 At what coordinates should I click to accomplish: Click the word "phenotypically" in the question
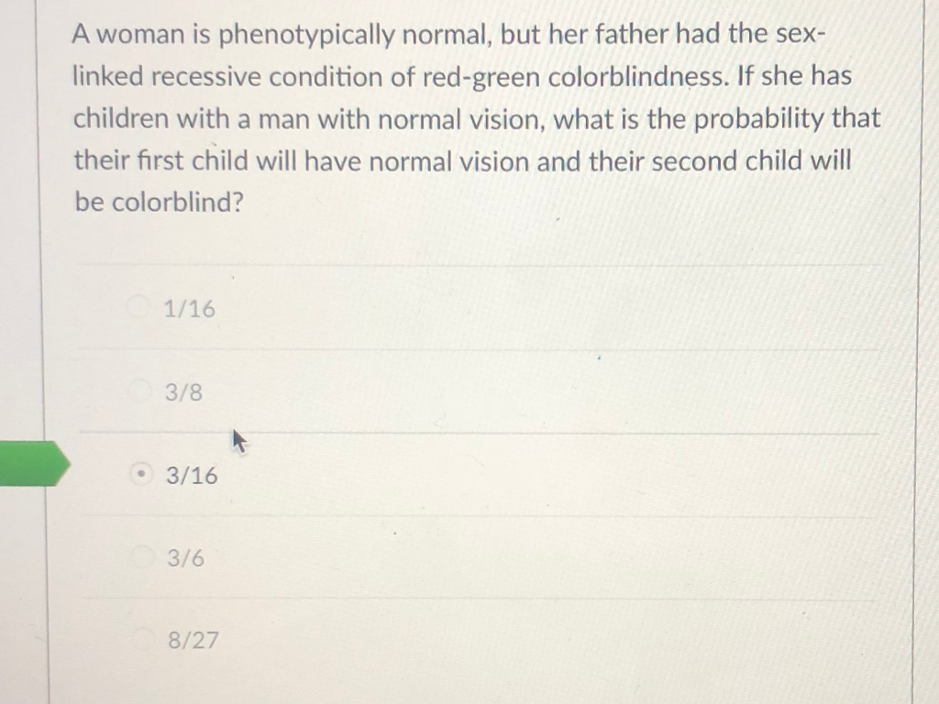(306, 36)
